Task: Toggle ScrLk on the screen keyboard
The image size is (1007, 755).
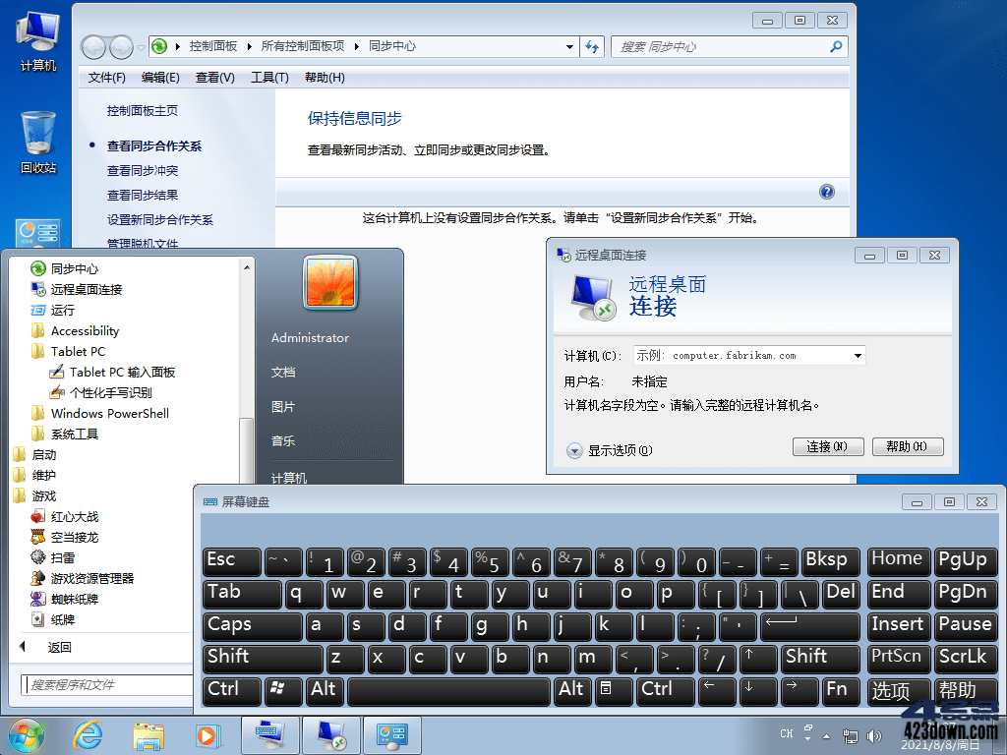Action: click(x=966, y=657)
